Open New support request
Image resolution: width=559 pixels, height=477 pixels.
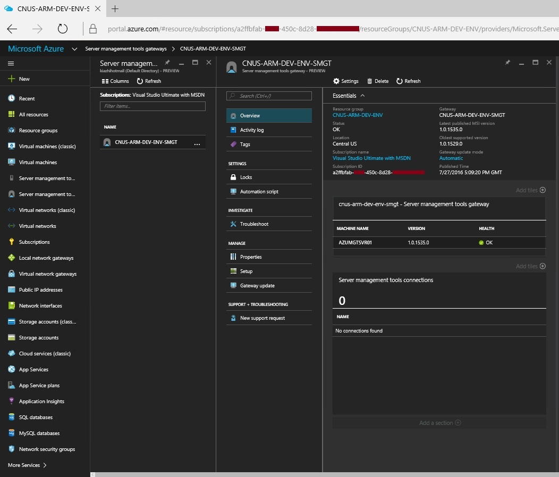[269, 318]
